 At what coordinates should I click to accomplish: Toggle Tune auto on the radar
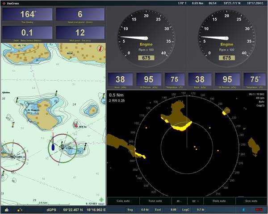pos(155,201)
